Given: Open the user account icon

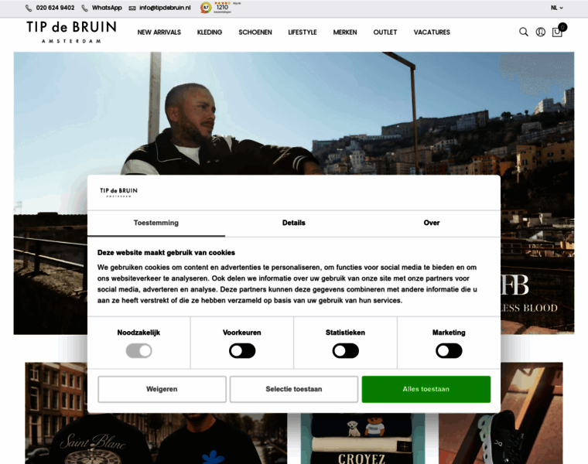Looking at the screenshot, I should click(x=540, y=32).
